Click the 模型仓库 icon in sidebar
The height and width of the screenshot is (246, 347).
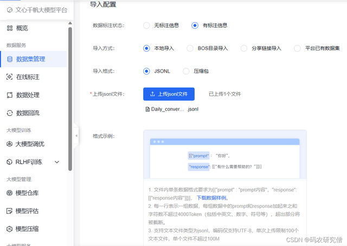click(x=10, y=193)
